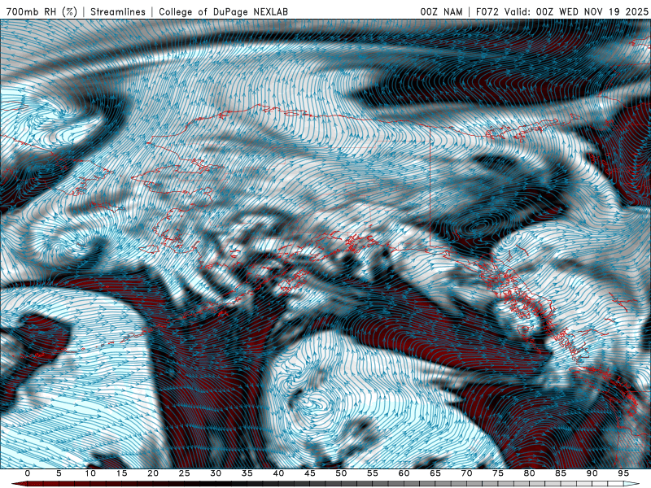Click the '00Z NAM' model label
Screen dimensions: 651x488
coord(441,11)
